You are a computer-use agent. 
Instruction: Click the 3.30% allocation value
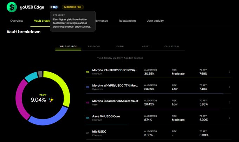pos(148,135)
